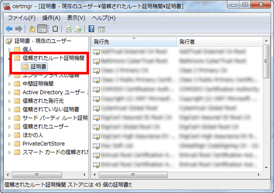Screen dimensions: 274x193
Task: Expand the PrivateCertStore node
Action: 10,144
